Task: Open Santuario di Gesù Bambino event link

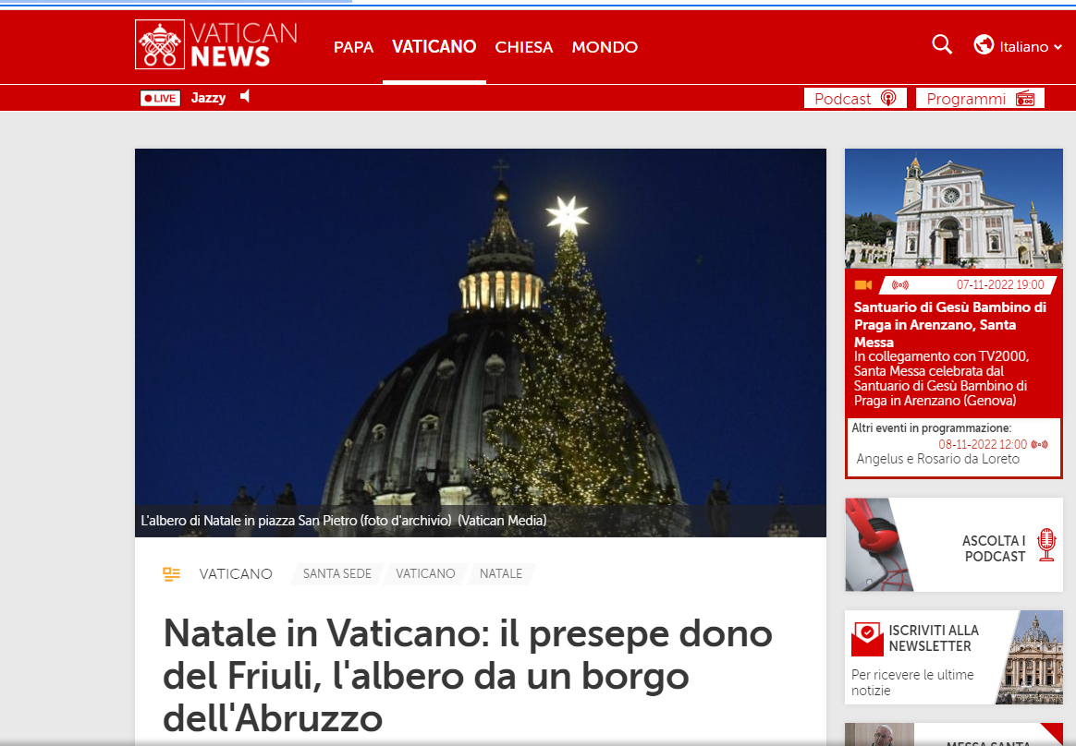Action: tap(949, 324)
